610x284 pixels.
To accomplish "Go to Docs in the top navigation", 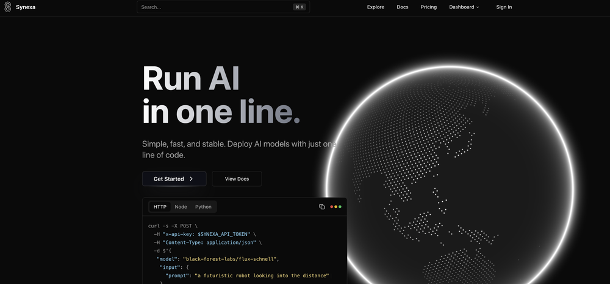I will coord(403,7).
